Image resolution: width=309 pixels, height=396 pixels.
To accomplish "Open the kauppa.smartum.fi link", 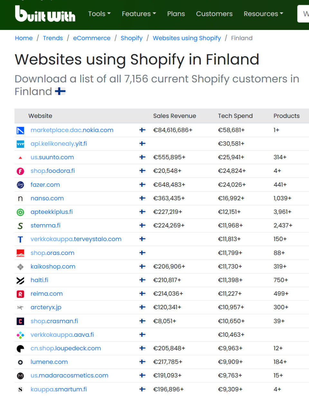I will pos(59,389).
